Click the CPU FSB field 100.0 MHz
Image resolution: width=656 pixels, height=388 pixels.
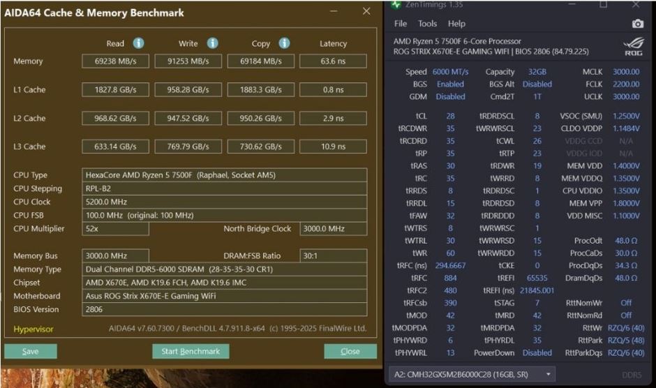pos(225,215)
